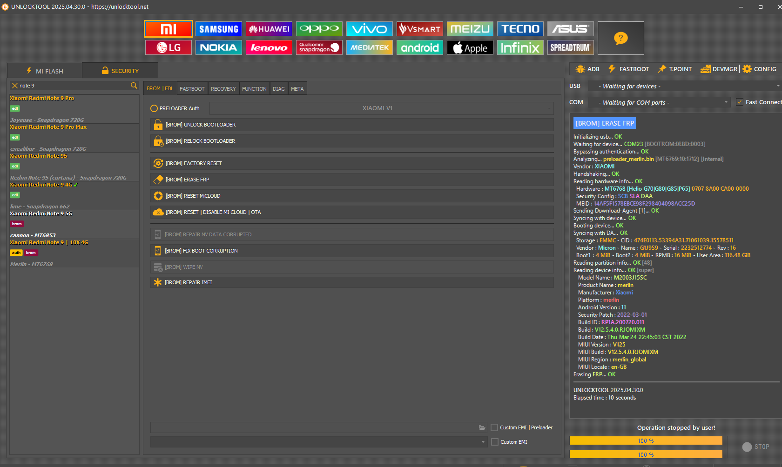Run [BROM] REPAIR IMEI
782x467 pixels.
(352, 282)
